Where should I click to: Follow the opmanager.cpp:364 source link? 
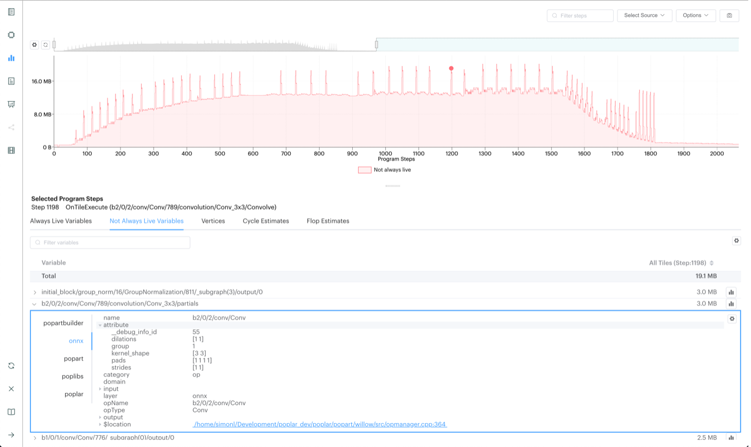pos(321,424)
